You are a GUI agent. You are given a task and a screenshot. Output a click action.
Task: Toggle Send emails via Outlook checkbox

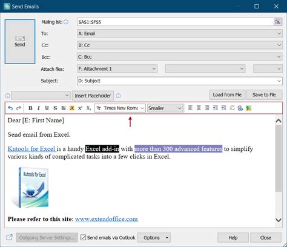(x=83, y=237)
